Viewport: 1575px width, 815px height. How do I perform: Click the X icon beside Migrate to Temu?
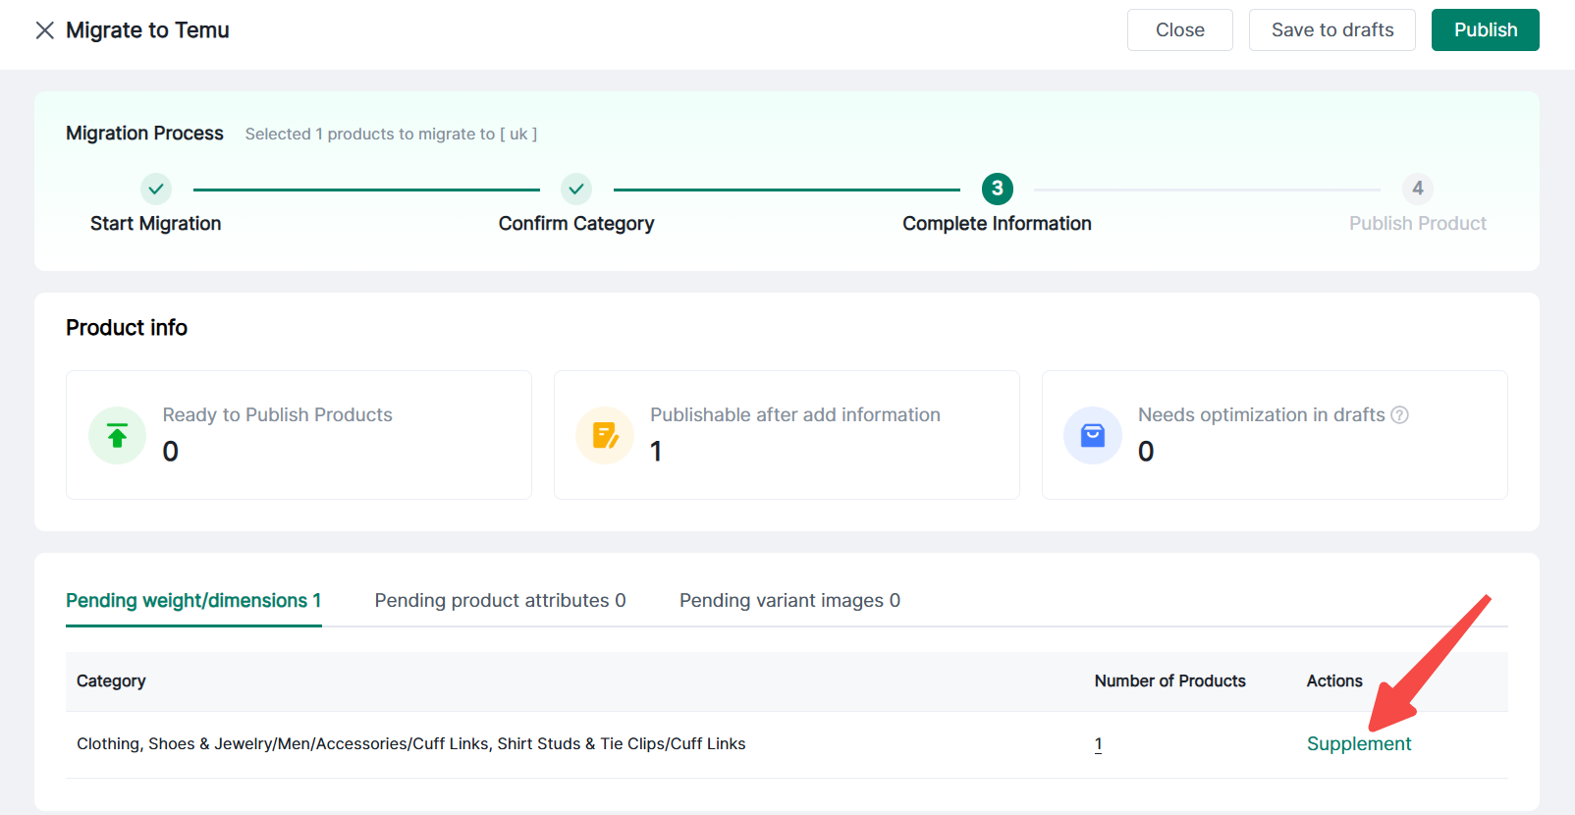[x=44, y=30]
